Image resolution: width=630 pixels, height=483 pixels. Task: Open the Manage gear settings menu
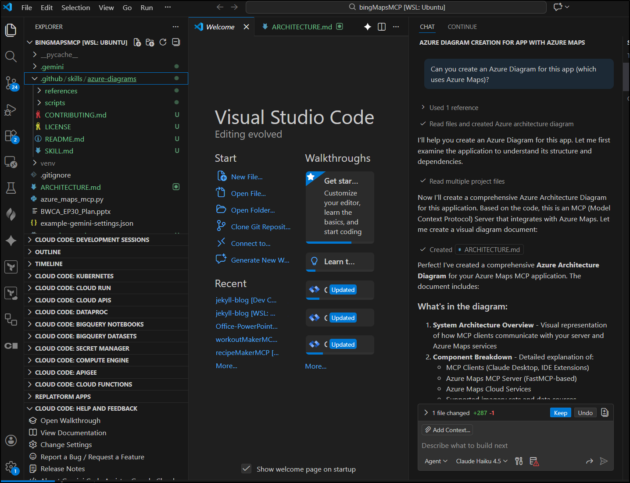(11, 467)
